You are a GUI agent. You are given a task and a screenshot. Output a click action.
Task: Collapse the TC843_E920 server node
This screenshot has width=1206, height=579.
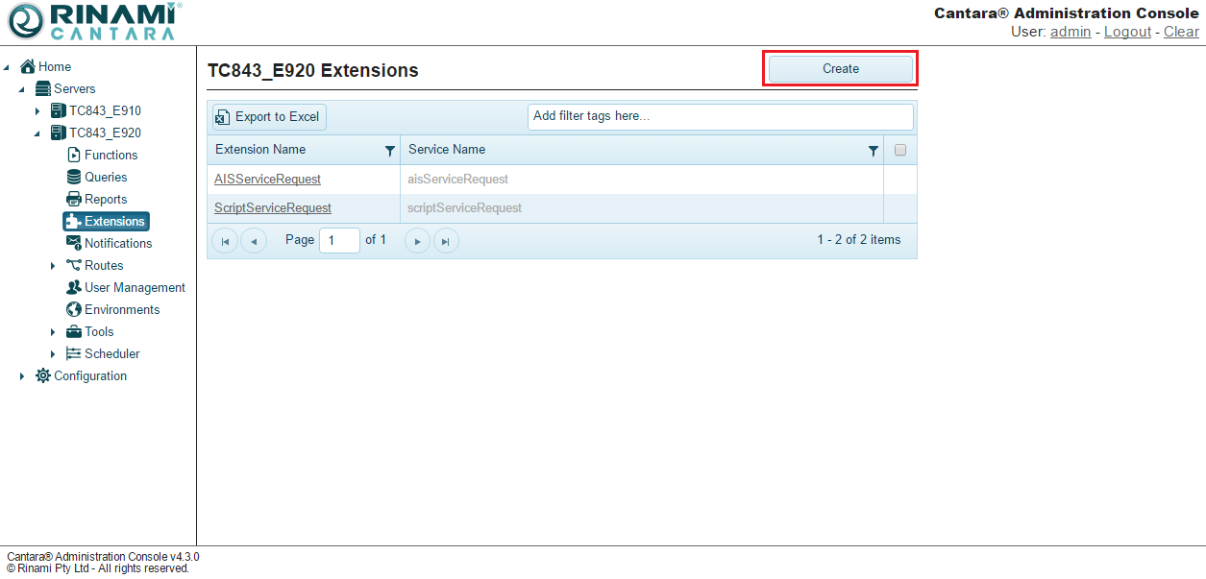37,133
